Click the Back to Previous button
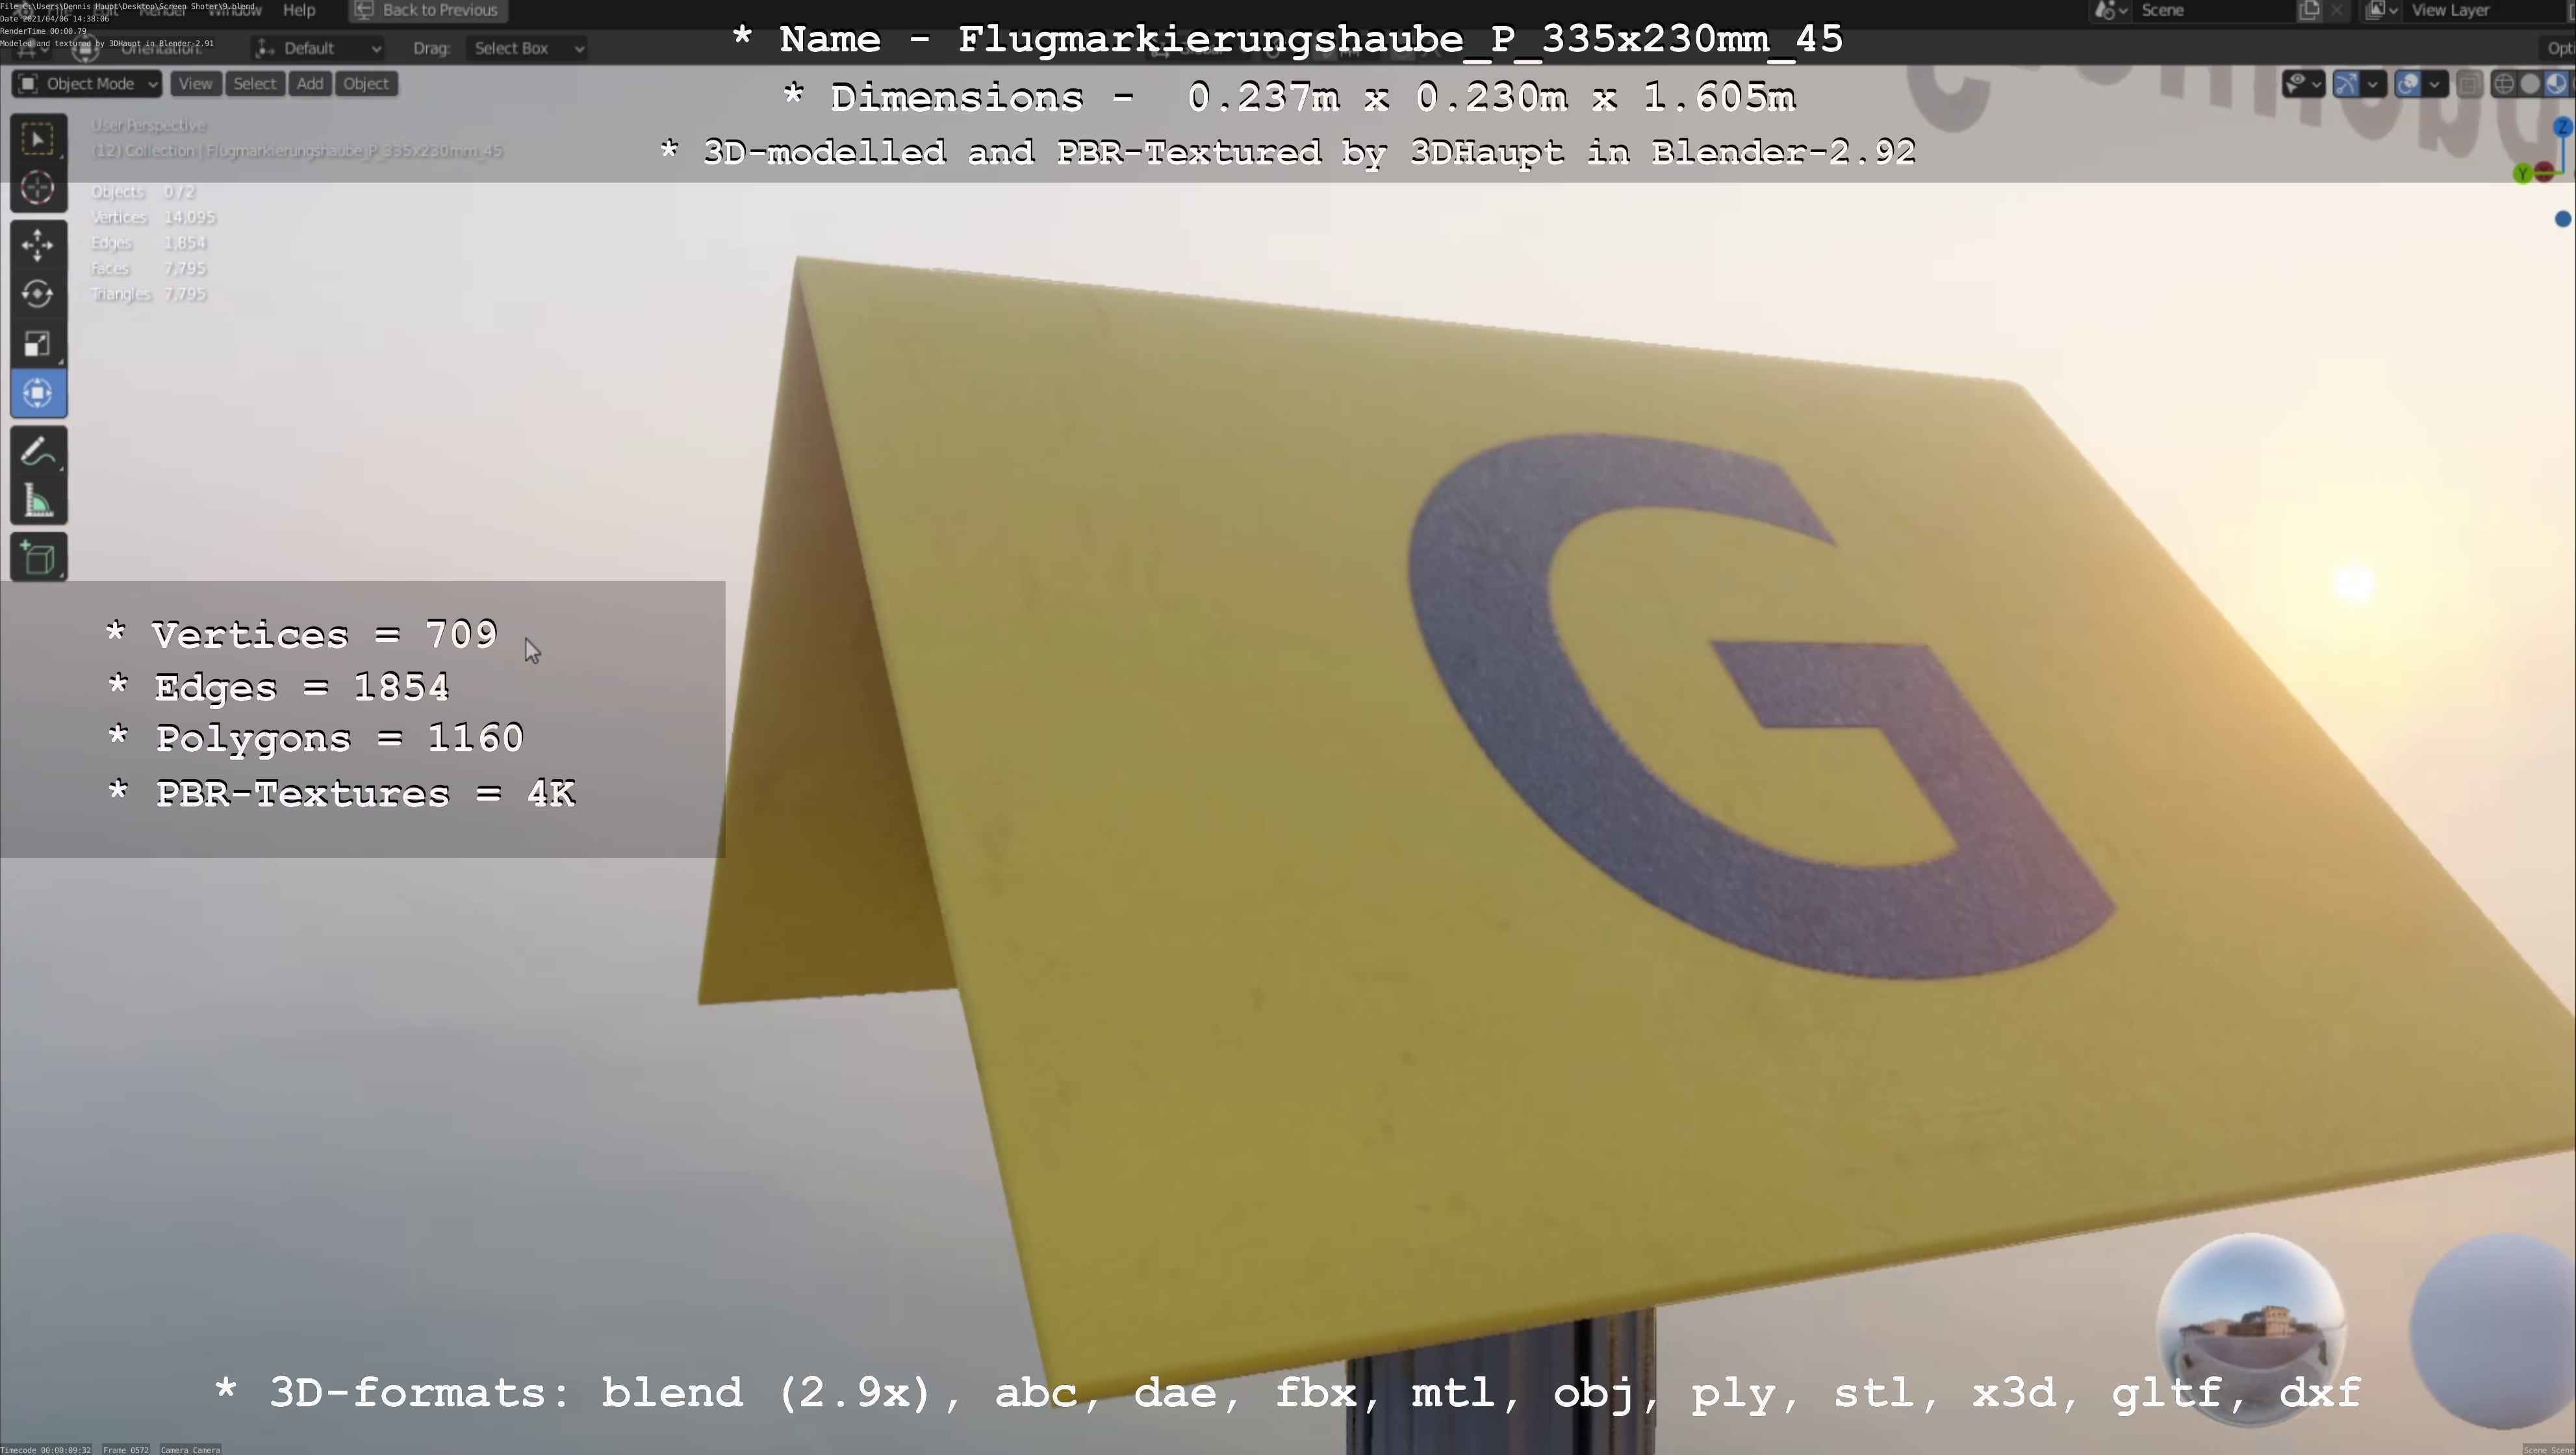 tap(428, 10)
